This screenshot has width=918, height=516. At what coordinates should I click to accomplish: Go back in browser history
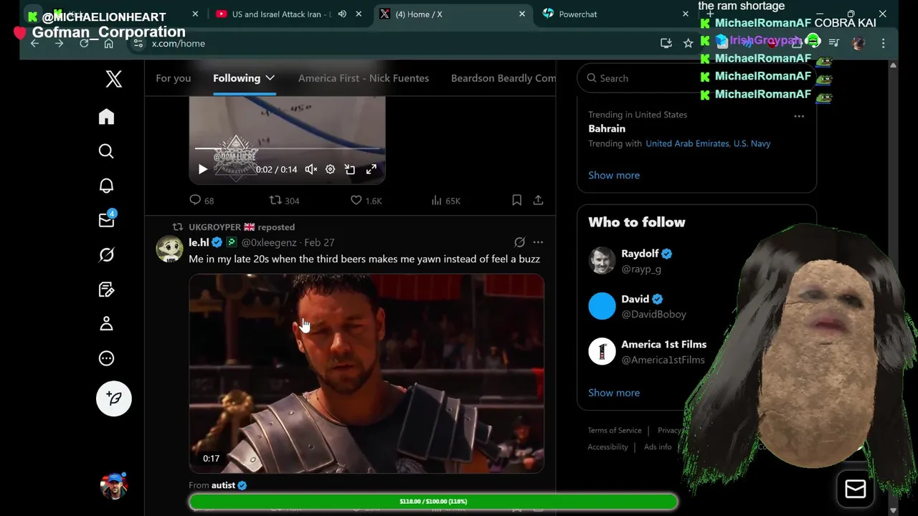[34, 44]
